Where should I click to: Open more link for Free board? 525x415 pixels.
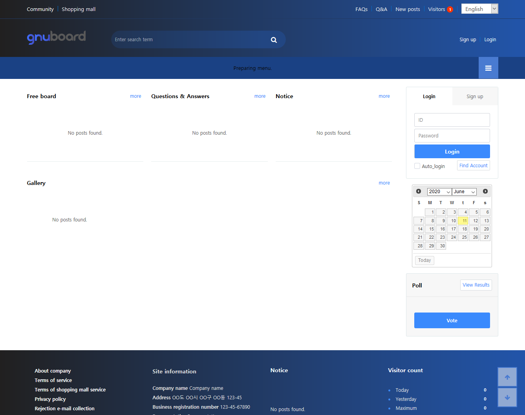point(135,96)
